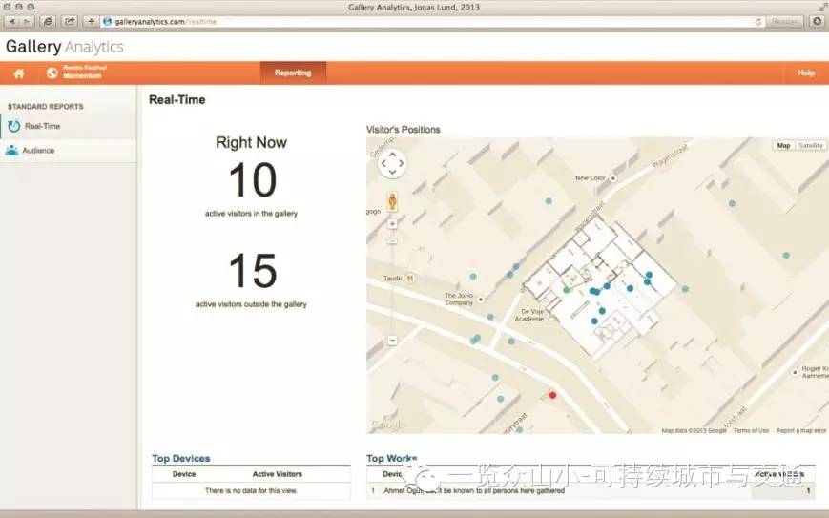This screenshot has width=829, height=518.
Task: Click the Terms of Use map link
Action: (752, 431)
